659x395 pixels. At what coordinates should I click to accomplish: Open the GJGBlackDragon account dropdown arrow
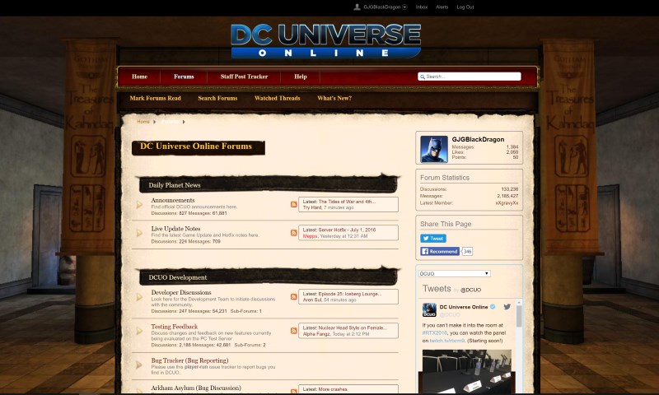click(404, 7)
